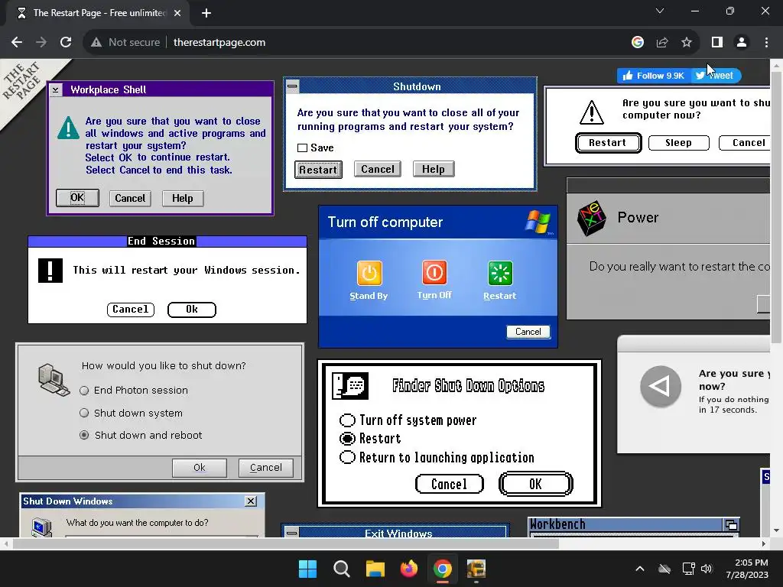Bookmark this page with the star icon
Screen dimensions: 783x587
(687, 43)
